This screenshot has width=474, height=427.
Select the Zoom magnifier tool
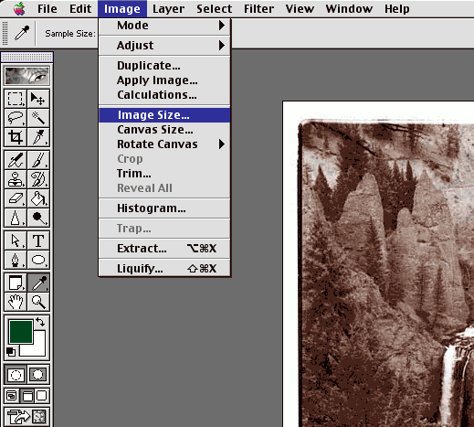tap(38, 302)
